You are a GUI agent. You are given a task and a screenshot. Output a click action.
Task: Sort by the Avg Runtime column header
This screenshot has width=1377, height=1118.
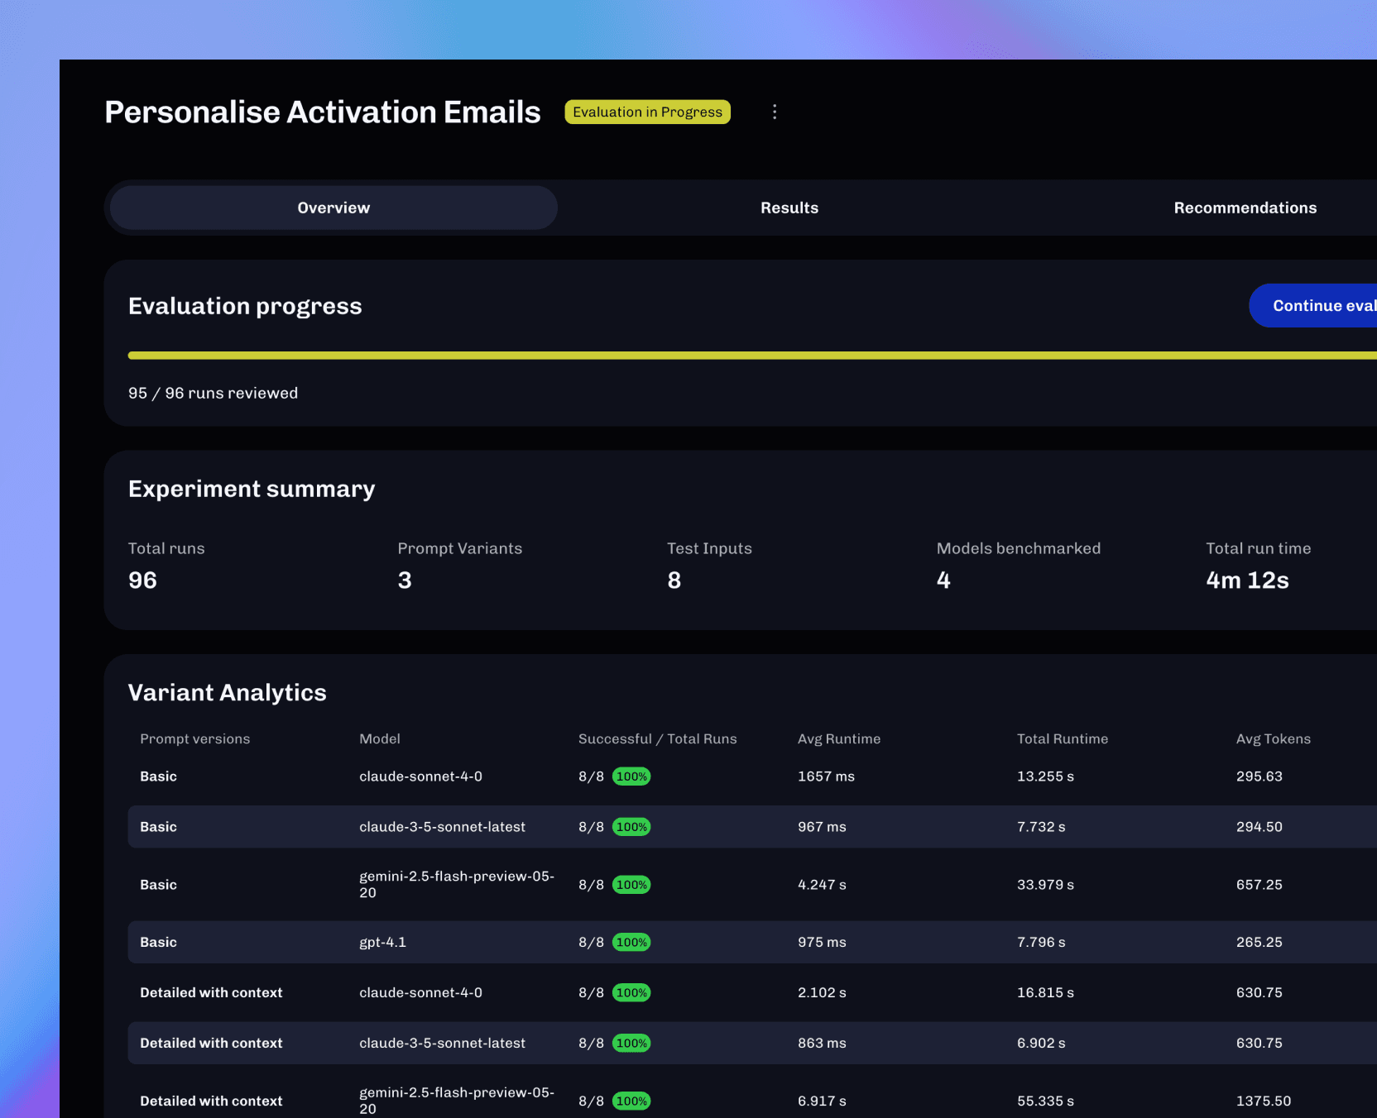(838, 738)
